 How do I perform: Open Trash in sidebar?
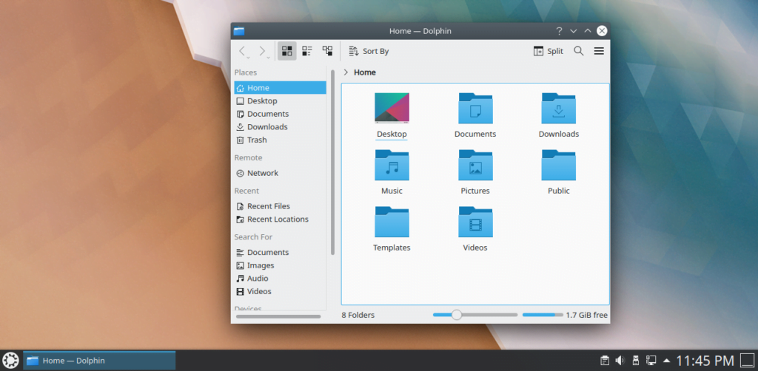pyautogui.click(x=281, y=140)
